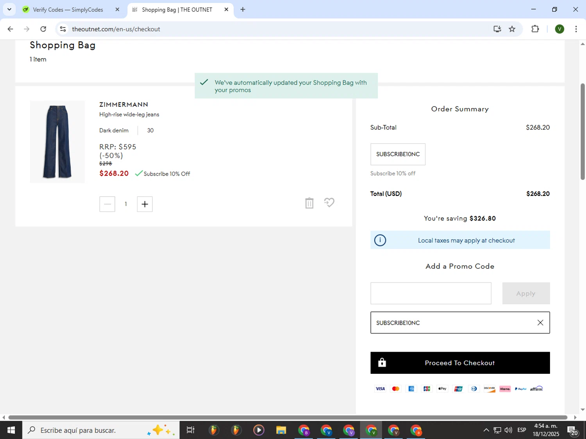
Task: Open the Chrome extensions puzzle icon
Action: click(535, 29)
